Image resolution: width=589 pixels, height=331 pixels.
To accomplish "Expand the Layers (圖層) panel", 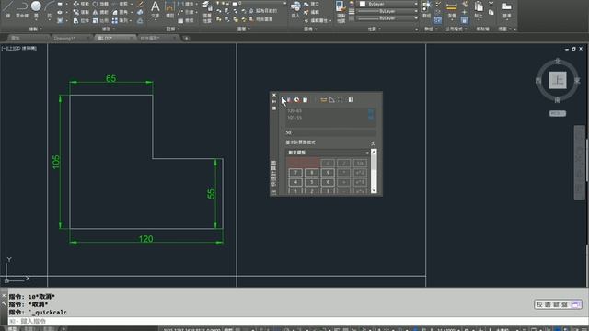I will point(244,29).
